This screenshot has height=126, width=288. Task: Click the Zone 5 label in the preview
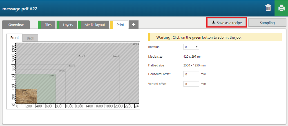[x=116, y=56]
